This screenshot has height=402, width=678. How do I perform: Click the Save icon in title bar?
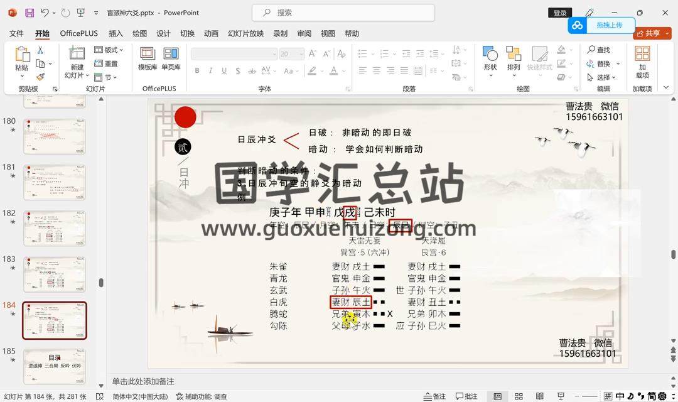tap(30, 13)
